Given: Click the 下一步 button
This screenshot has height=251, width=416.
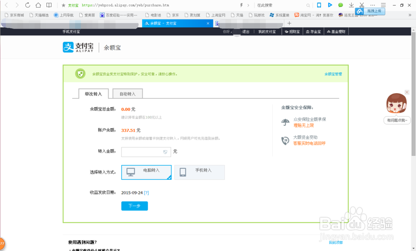Looking at the screenshot, I should click(x=134, y=206).
